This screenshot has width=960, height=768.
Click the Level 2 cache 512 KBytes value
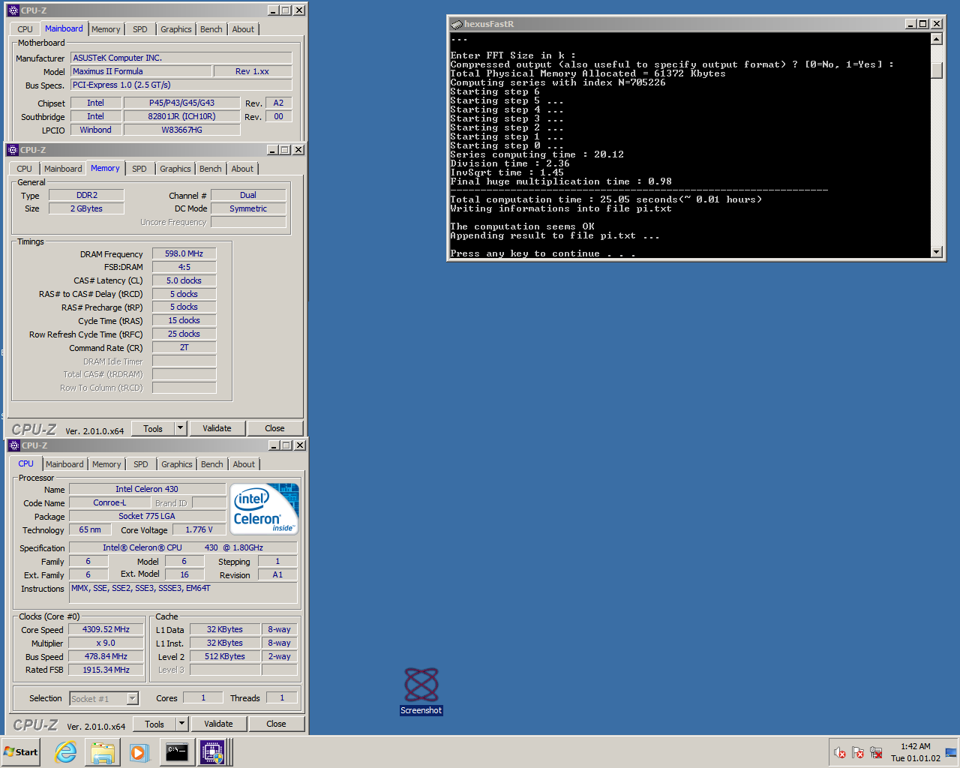click(225, 656)
